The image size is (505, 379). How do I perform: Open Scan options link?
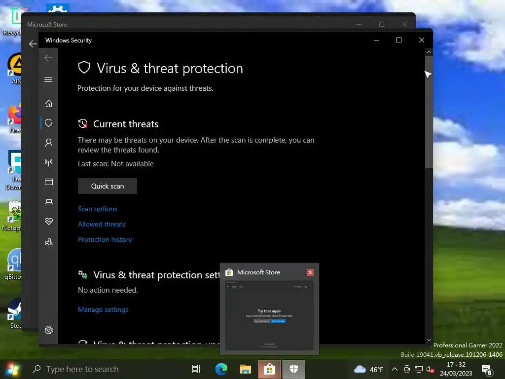[97, 209]
